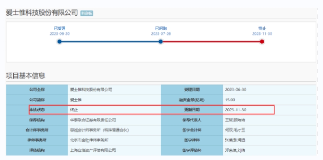Screen dimensions: 323x160
Task: Select the 项目基本信息 section heading
Action: pos(25,76)
